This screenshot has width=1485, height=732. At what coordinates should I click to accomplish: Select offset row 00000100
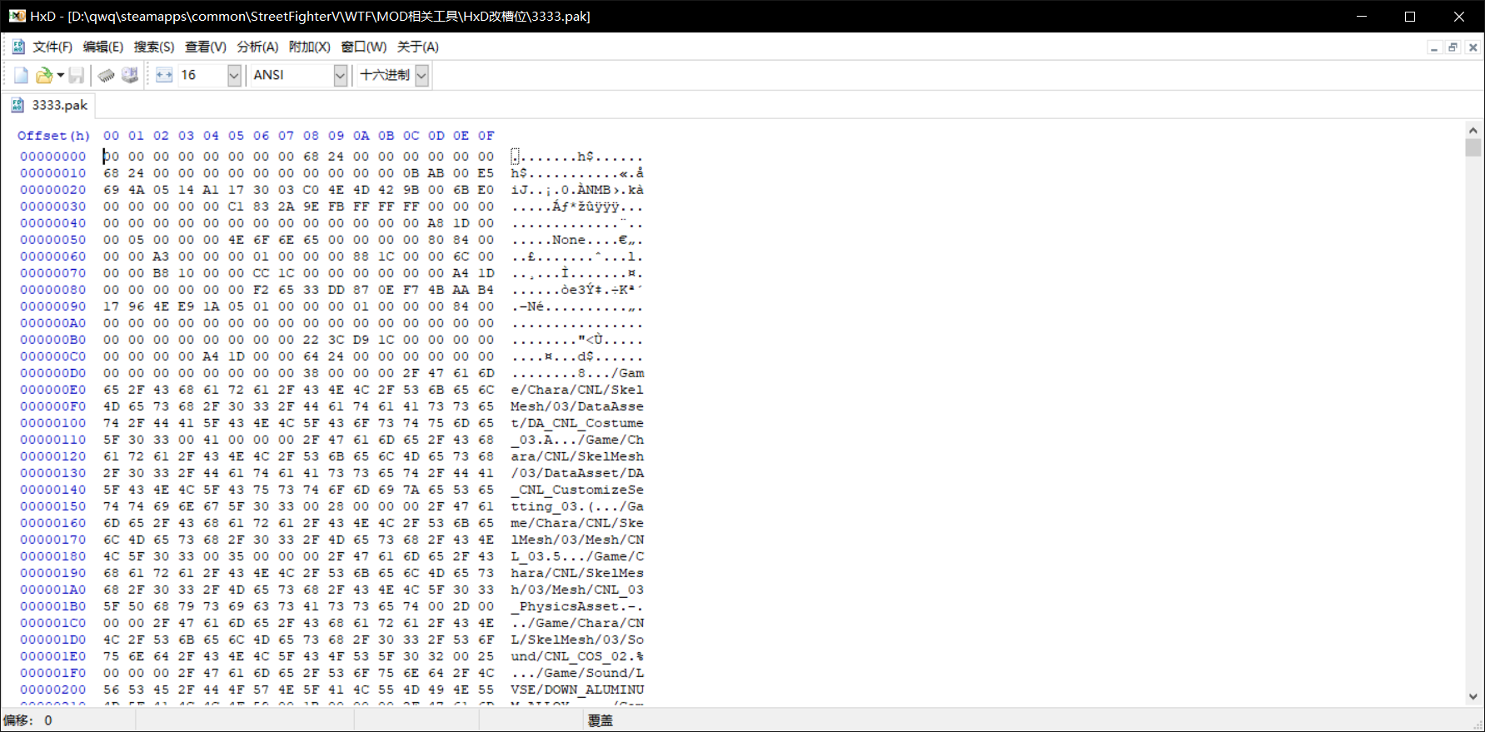tap(53, 423)
